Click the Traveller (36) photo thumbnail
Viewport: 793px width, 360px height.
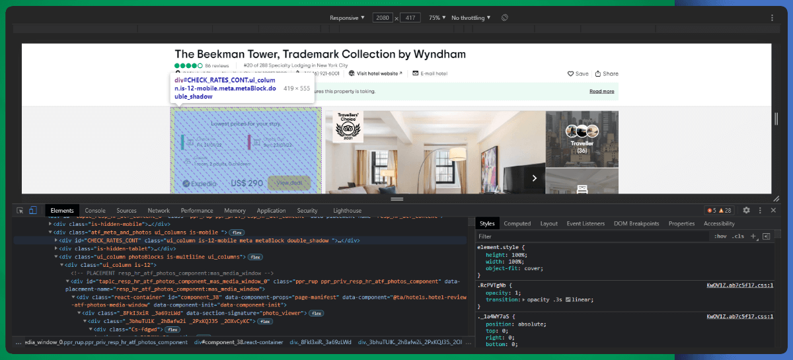click(582, 139)
